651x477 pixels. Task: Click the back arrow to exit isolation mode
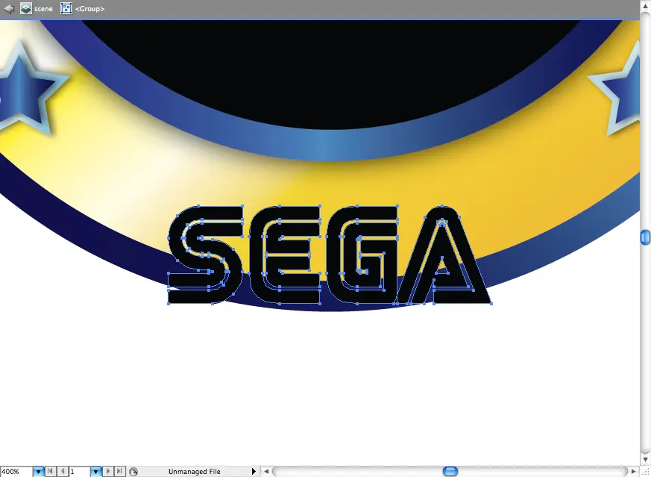pyautogui.click(x=9, y=9)
